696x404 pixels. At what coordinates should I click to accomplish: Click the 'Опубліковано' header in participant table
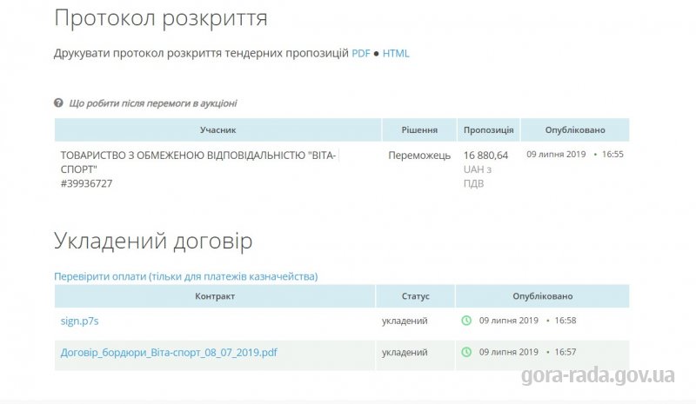[575, 130]
